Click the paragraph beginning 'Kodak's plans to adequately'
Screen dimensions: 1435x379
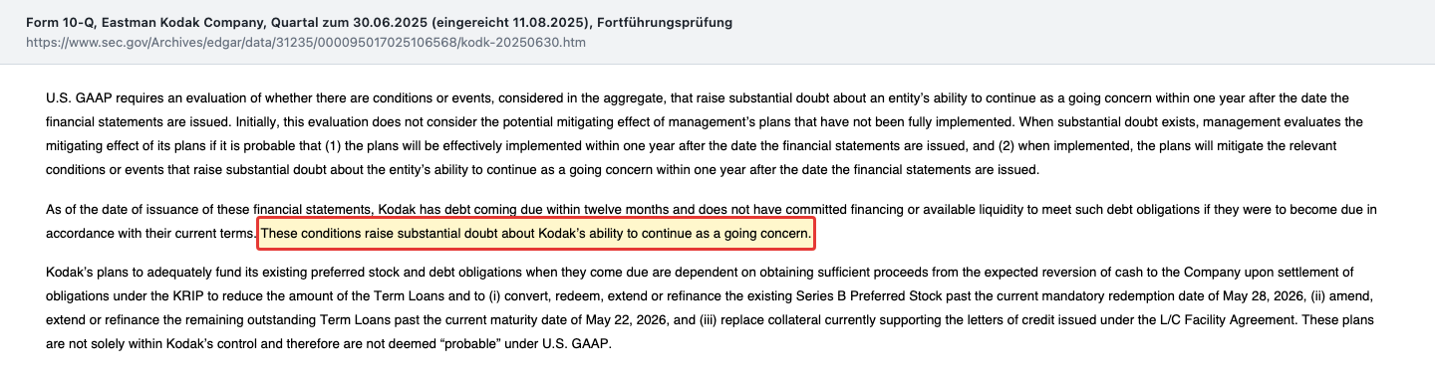[711, 306]
